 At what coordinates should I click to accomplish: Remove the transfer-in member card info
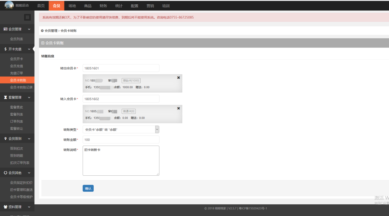click(x=178, y=108)
